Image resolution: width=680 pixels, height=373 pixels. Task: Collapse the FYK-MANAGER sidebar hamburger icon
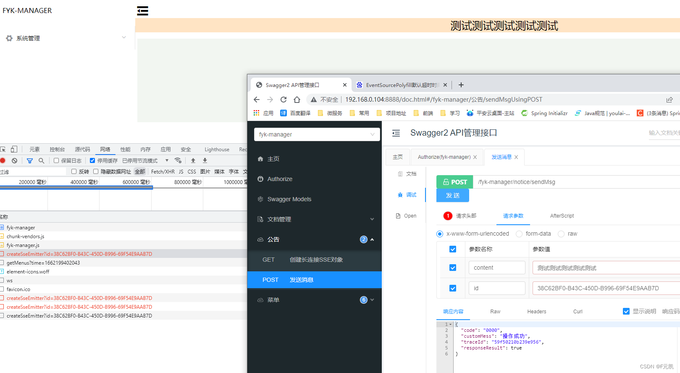[143, 11]
